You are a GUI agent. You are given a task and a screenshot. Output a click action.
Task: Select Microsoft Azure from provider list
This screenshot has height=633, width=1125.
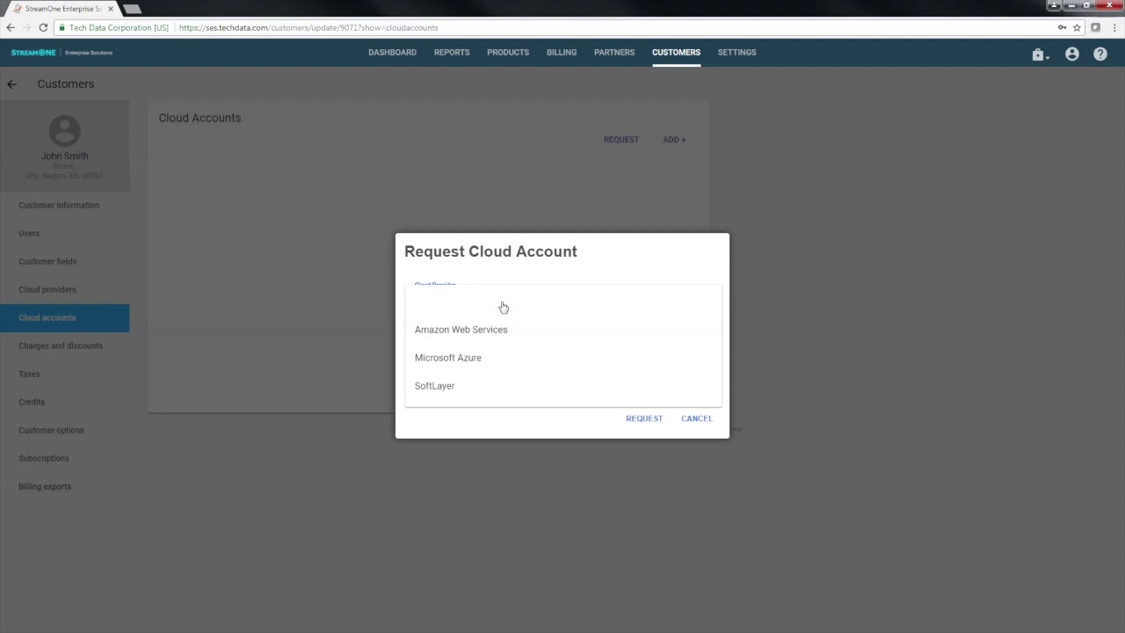coord(562,358)
